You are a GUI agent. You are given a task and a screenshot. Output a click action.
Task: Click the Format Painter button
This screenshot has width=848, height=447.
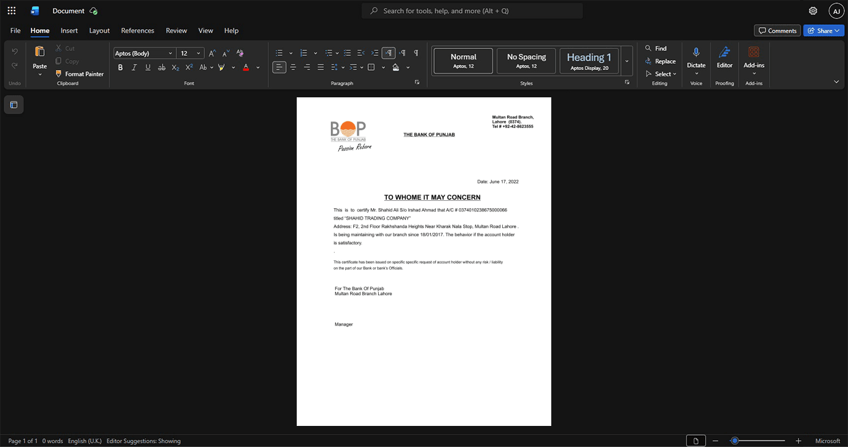79,74
